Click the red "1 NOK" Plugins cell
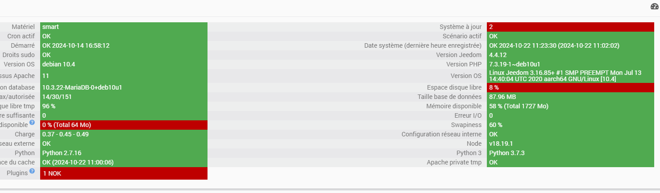Screen dimensions: 660x193 (x=124, y=173)
